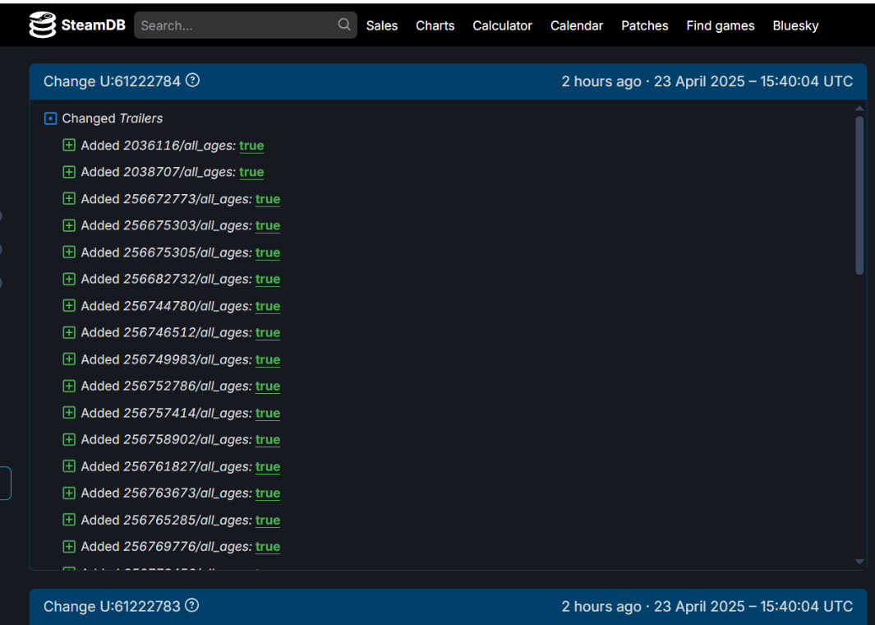Click help icon beside Change U:61222784
This screenshot has height=625, width=875.
(192, 81)
